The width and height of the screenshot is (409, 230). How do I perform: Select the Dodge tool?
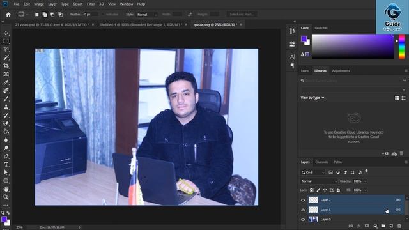6,148
